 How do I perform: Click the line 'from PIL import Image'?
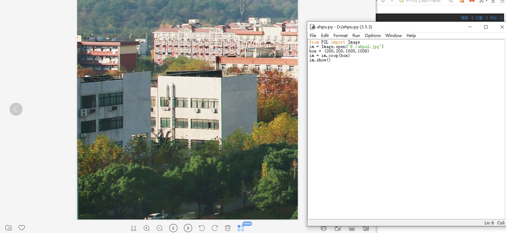coord(335,42)
